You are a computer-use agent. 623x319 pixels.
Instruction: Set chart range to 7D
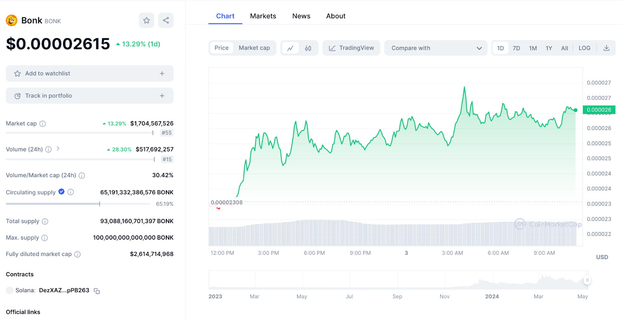(516, 48)
